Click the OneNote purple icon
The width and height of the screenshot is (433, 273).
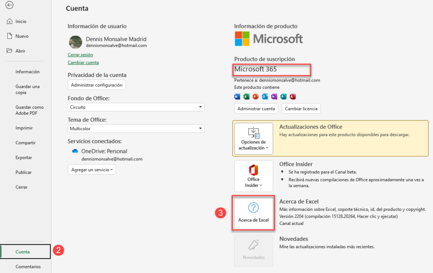274,96
